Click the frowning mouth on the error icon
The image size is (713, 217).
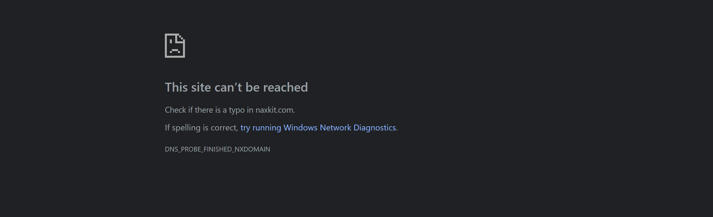[x=175, y=50]
